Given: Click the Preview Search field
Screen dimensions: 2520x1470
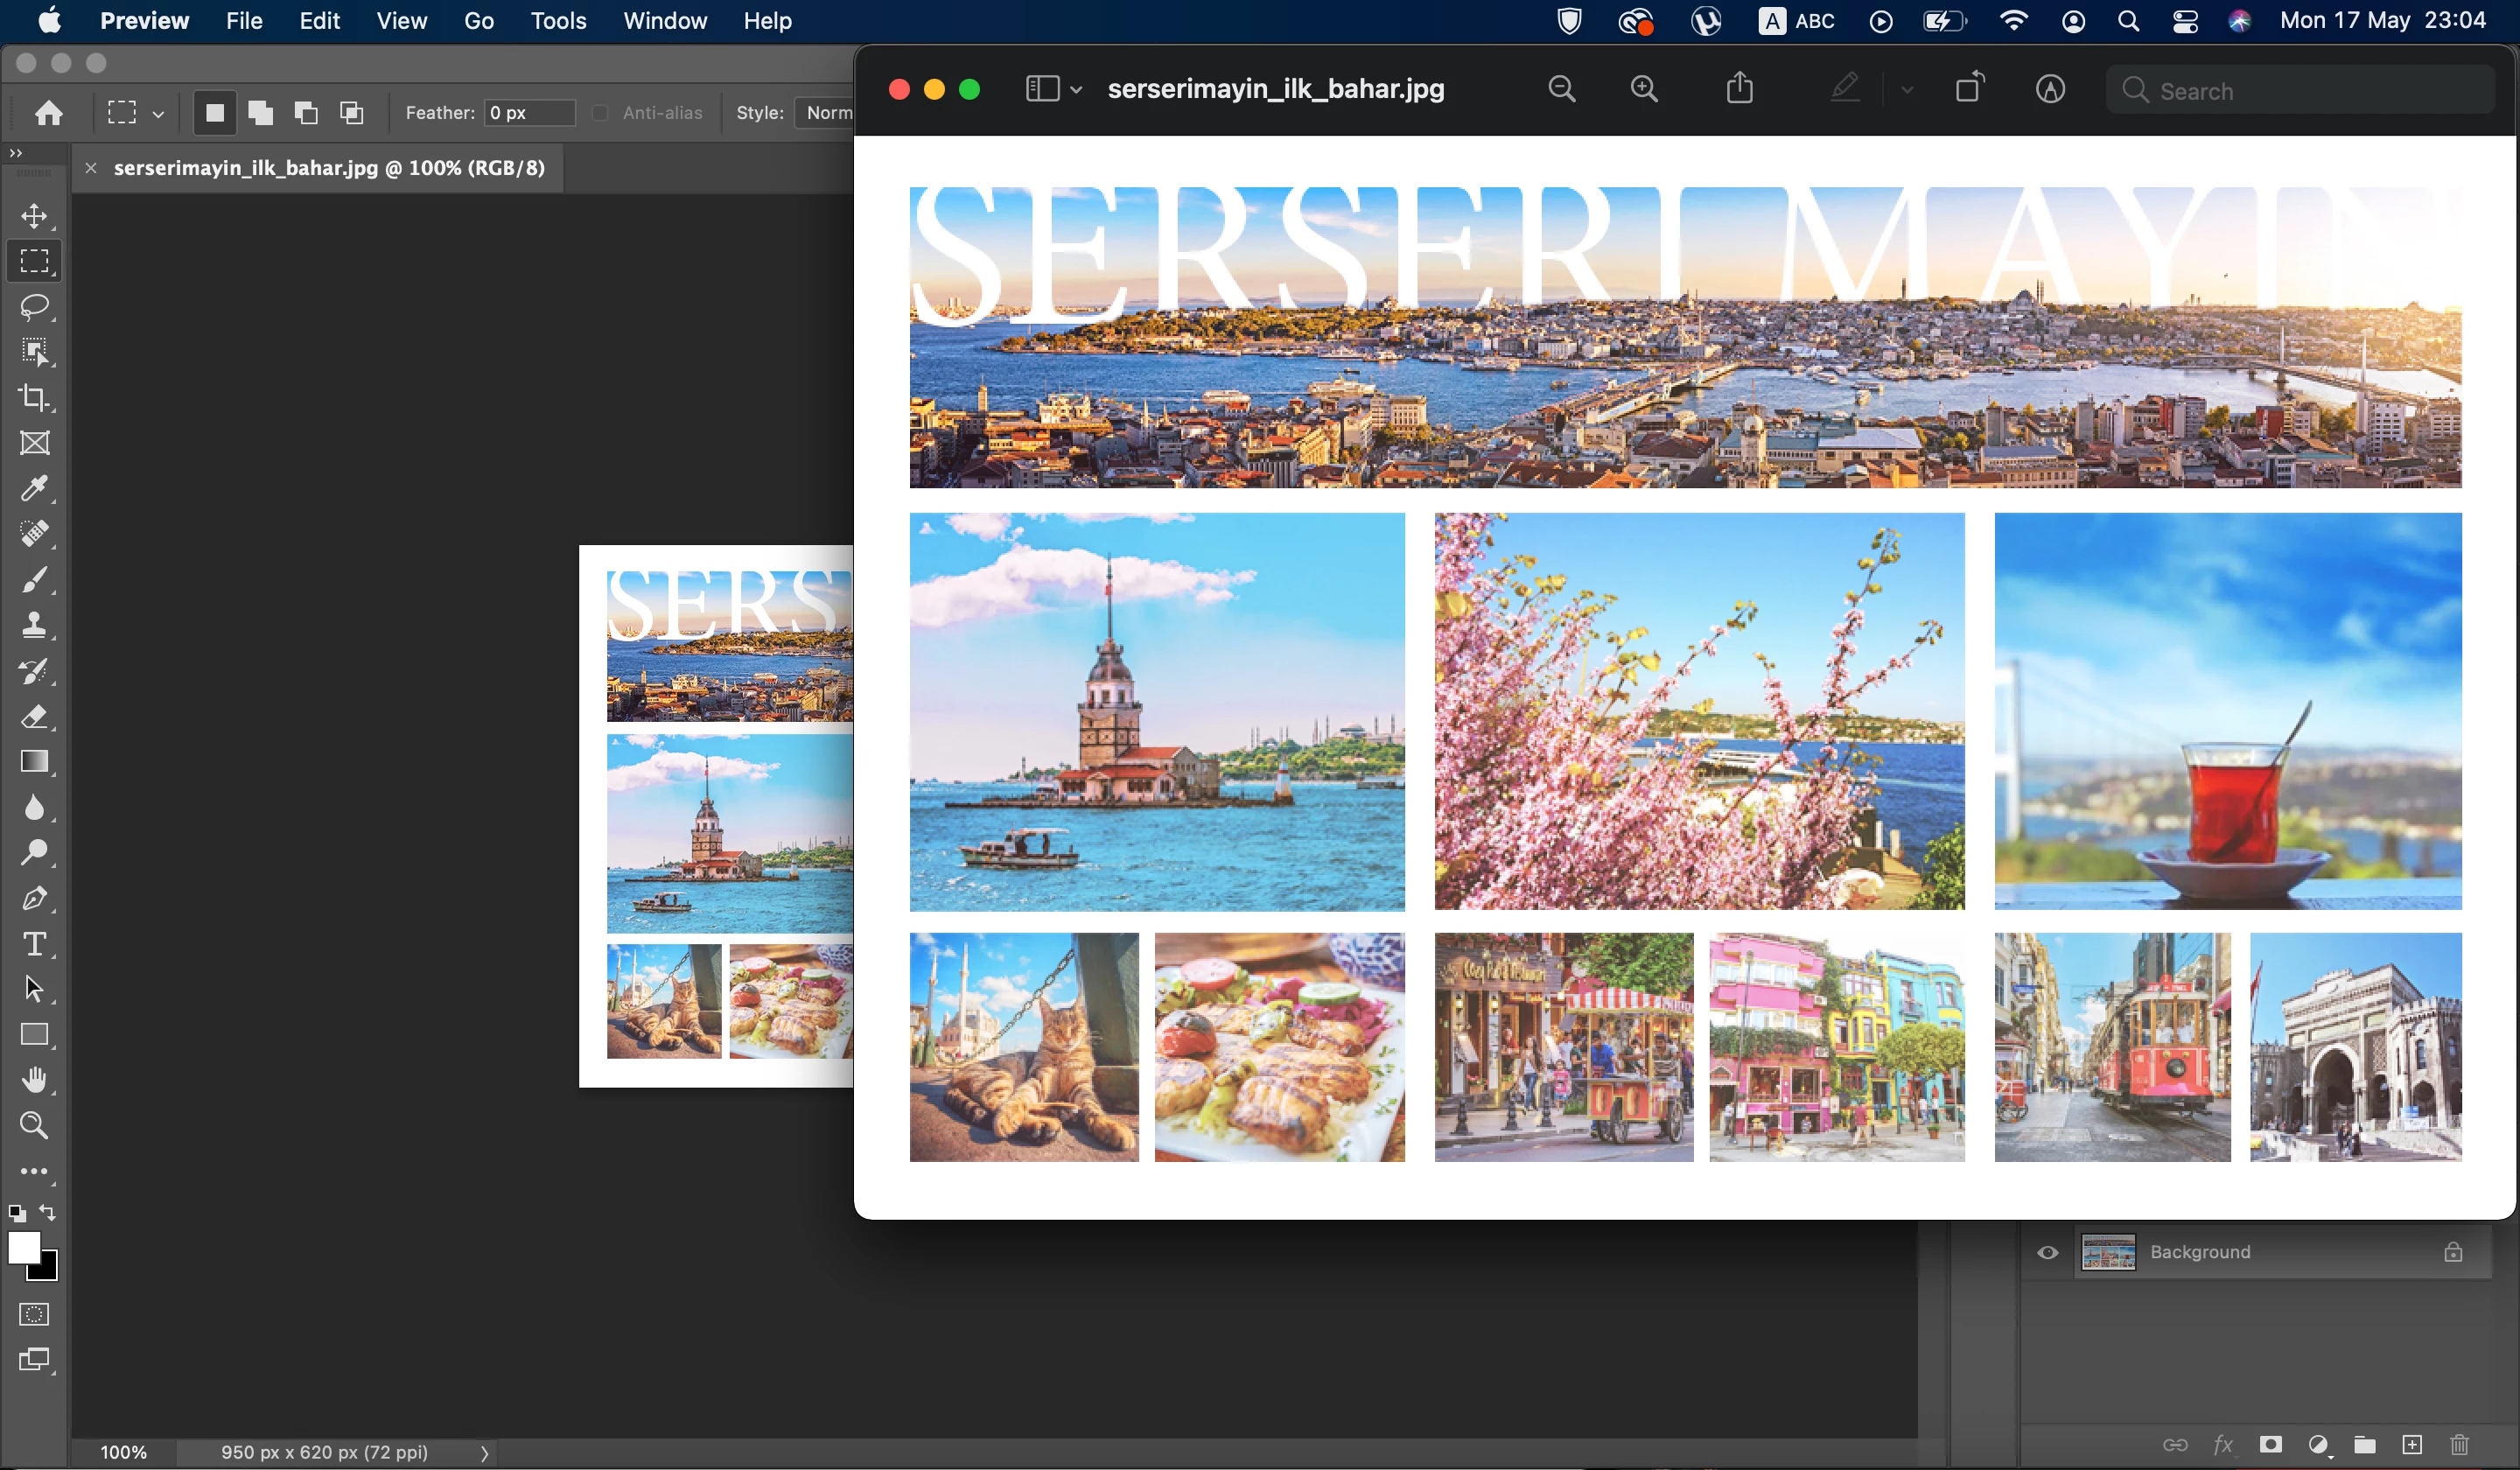Looking at the screenshot, I should click(x=2300, y=91).
